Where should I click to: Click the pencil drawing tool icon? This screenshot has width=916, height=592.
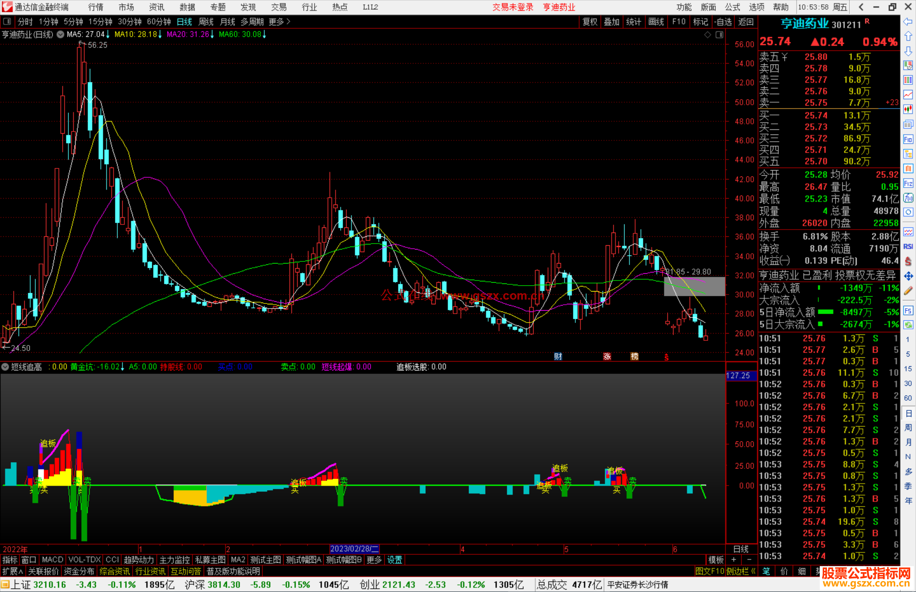point(908,291)
